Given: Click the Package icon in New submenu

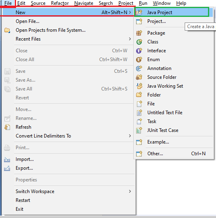Looking at the screenshot, I should pyautogui.click(x=139, y=33).
